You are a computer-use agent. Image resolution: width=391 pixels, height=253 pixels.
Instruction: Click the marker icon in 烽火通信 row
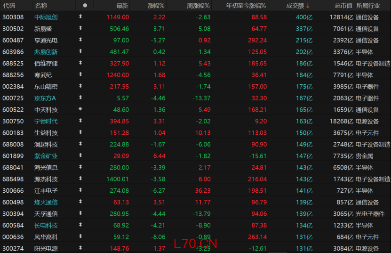(x=80, y=202)
